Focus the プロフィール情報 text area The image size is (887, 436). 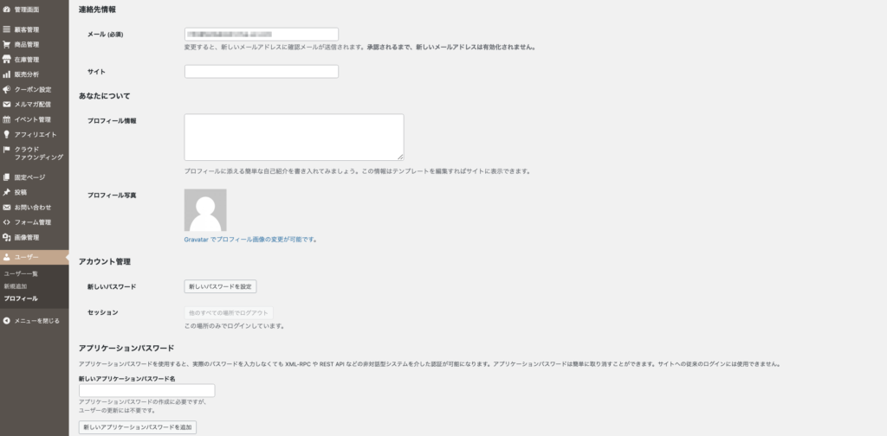point(294,137)
